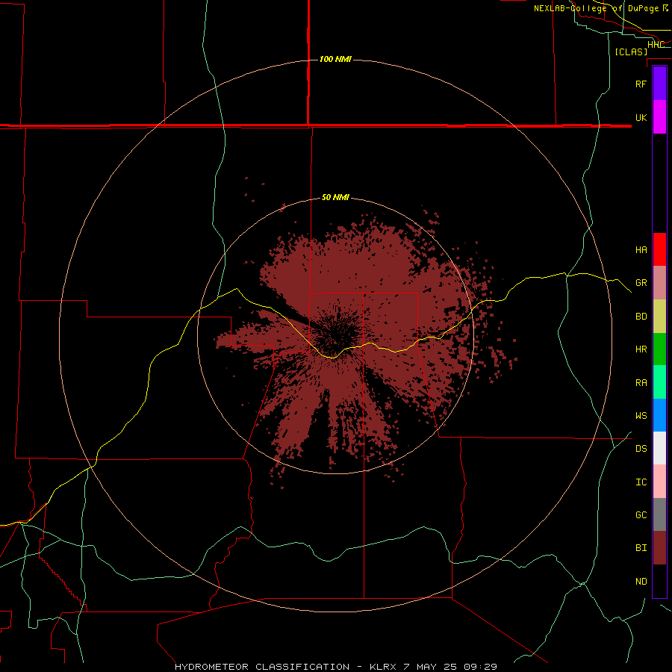
Task: Click the ND legend label text
Action: coord(641,582)
